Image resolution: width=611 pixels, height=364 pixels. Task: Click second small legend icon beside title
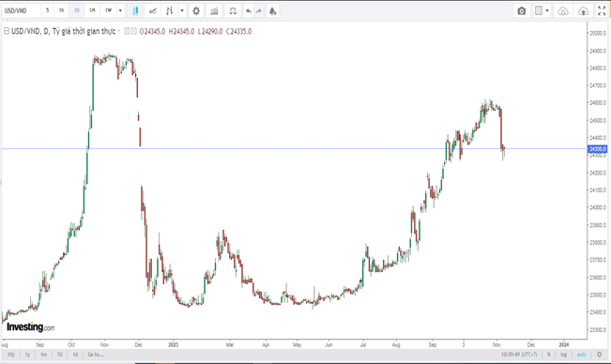[x=133, y=31]
